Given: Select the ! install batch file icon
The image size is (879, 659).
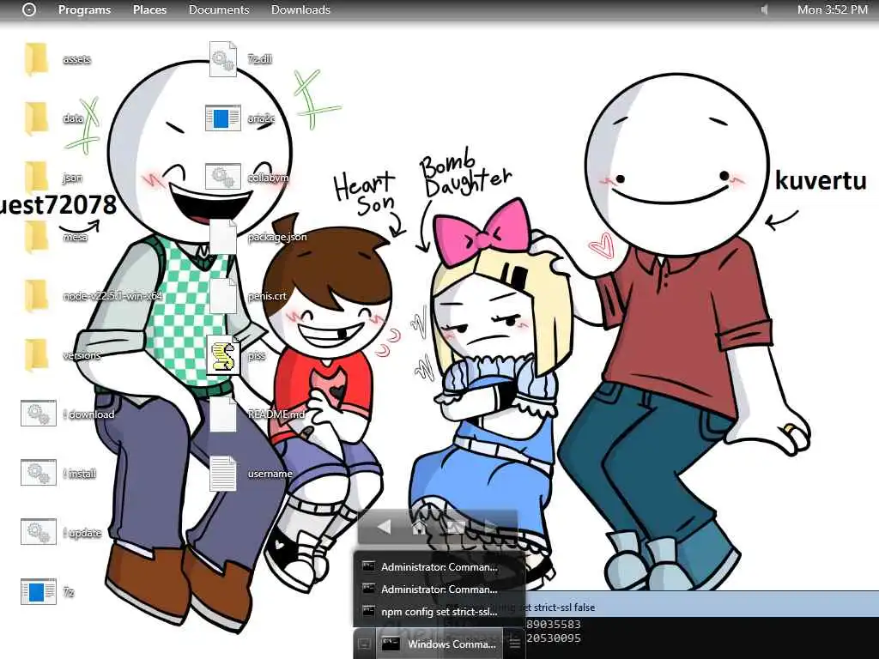Looking at the screenshot, I should pyautogui.click(x=39, y=473).
